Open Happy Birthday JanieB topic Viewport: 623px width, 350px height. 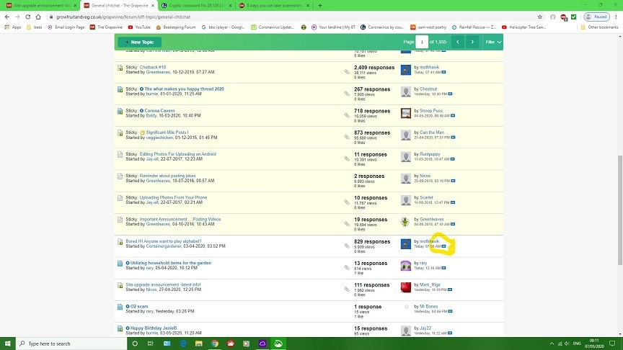pos(154,328)
